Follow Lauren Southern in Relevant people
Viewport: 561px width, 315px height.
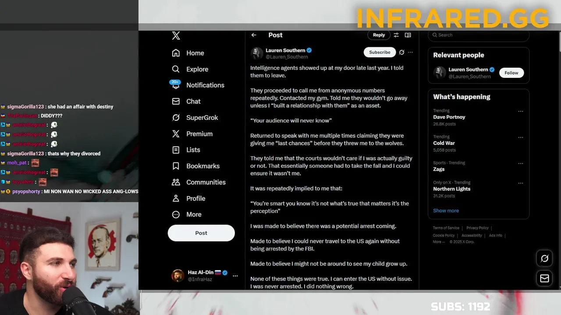(x=511, y=73)
